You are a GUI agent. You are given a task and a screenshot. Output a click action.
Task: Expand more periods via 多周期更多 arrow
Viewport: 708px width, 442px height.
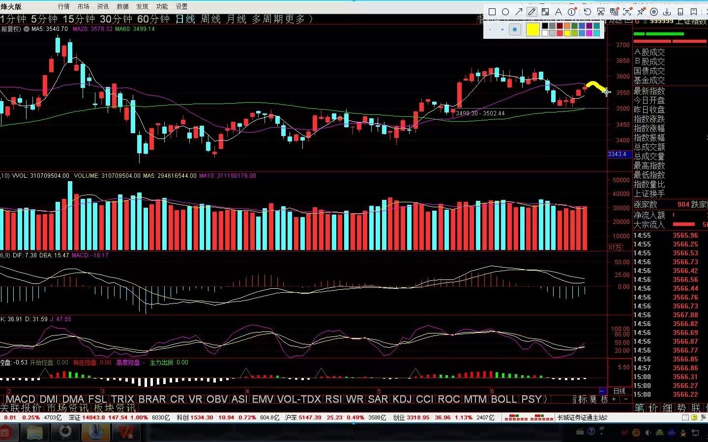[x=311, y=19]
